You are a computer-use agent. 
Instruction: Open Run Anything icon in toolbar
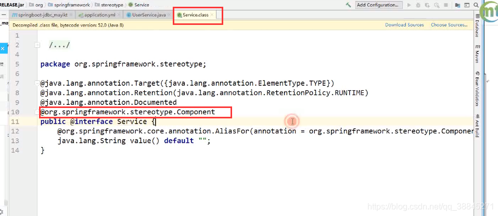467,5
